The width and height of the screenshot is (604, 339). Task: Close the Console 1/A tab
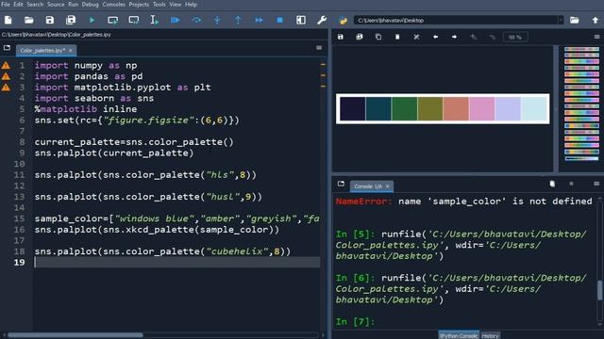coord(388,186)
